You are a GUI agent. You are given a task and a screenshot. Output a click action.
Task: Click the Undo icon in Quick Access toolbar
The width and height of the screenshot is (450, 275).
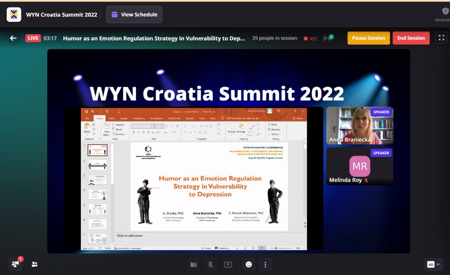click(x=92, y=112)
